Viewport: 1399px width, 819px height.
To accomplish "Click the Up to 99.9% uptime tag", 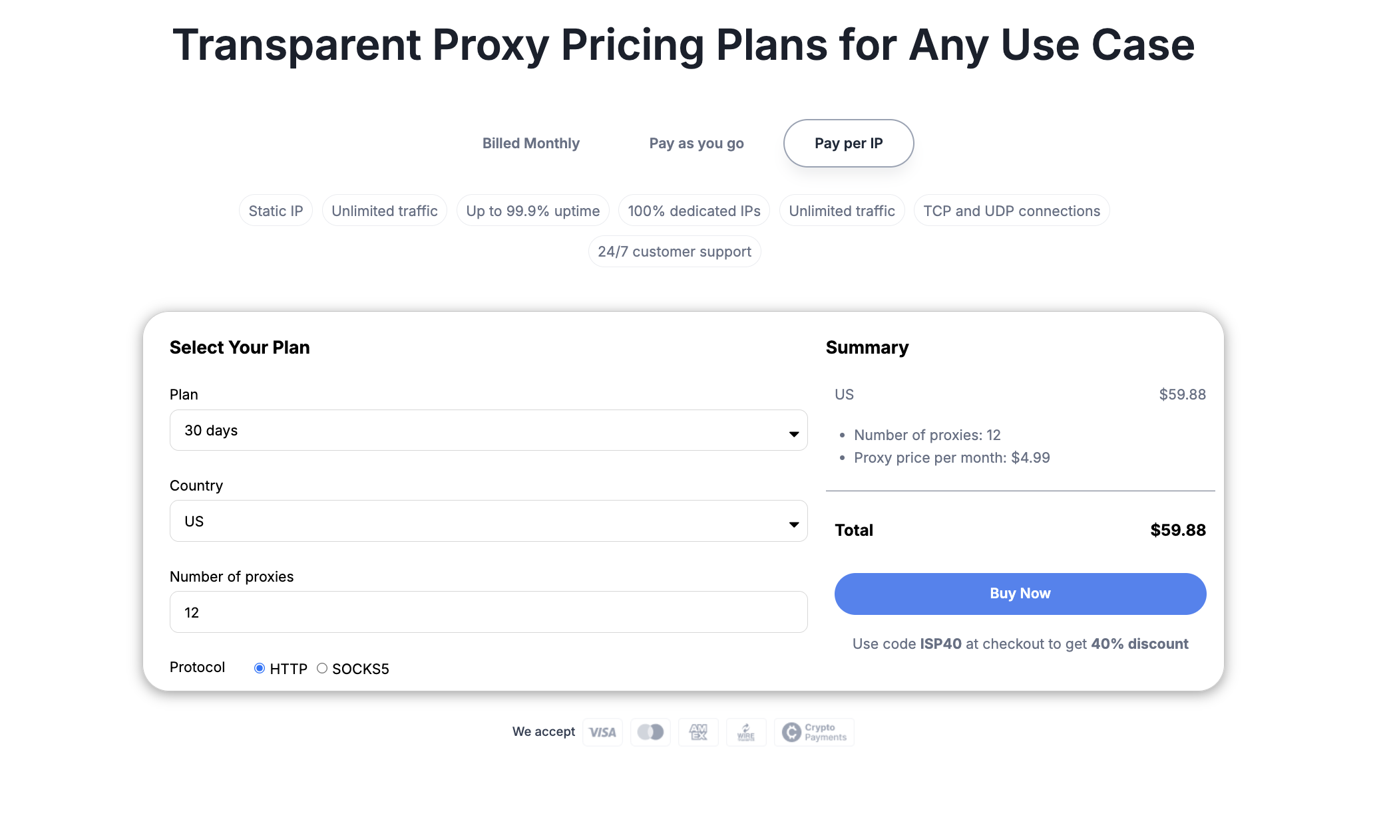I will 532,211.
